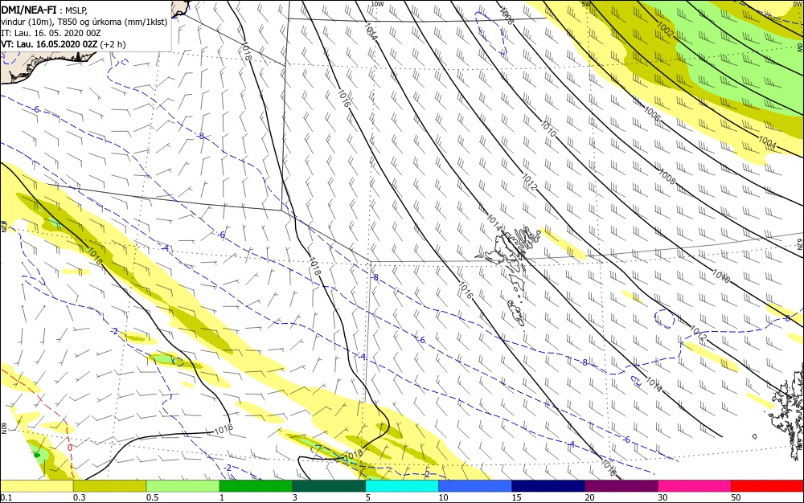Click the red 0 degree isotherm label
The height and width of the screenshot is (503, 804).
coord(69,447)
